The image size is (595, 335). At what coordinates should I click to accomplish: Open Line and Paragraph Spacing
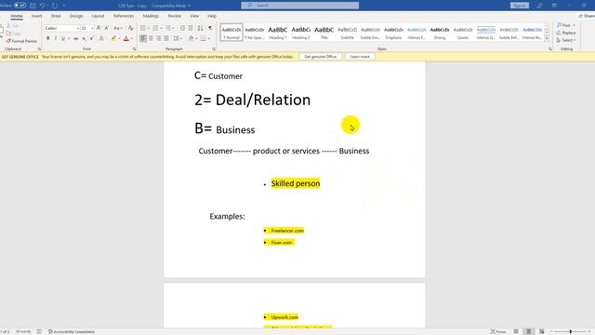[x=177, y=38]
